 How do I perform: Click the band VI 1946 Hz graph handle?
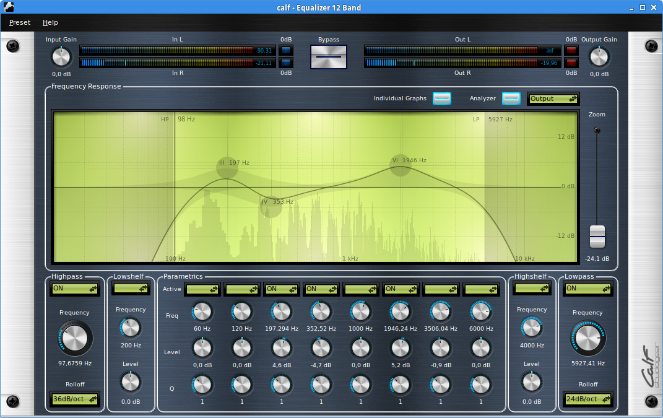(401, 165)
